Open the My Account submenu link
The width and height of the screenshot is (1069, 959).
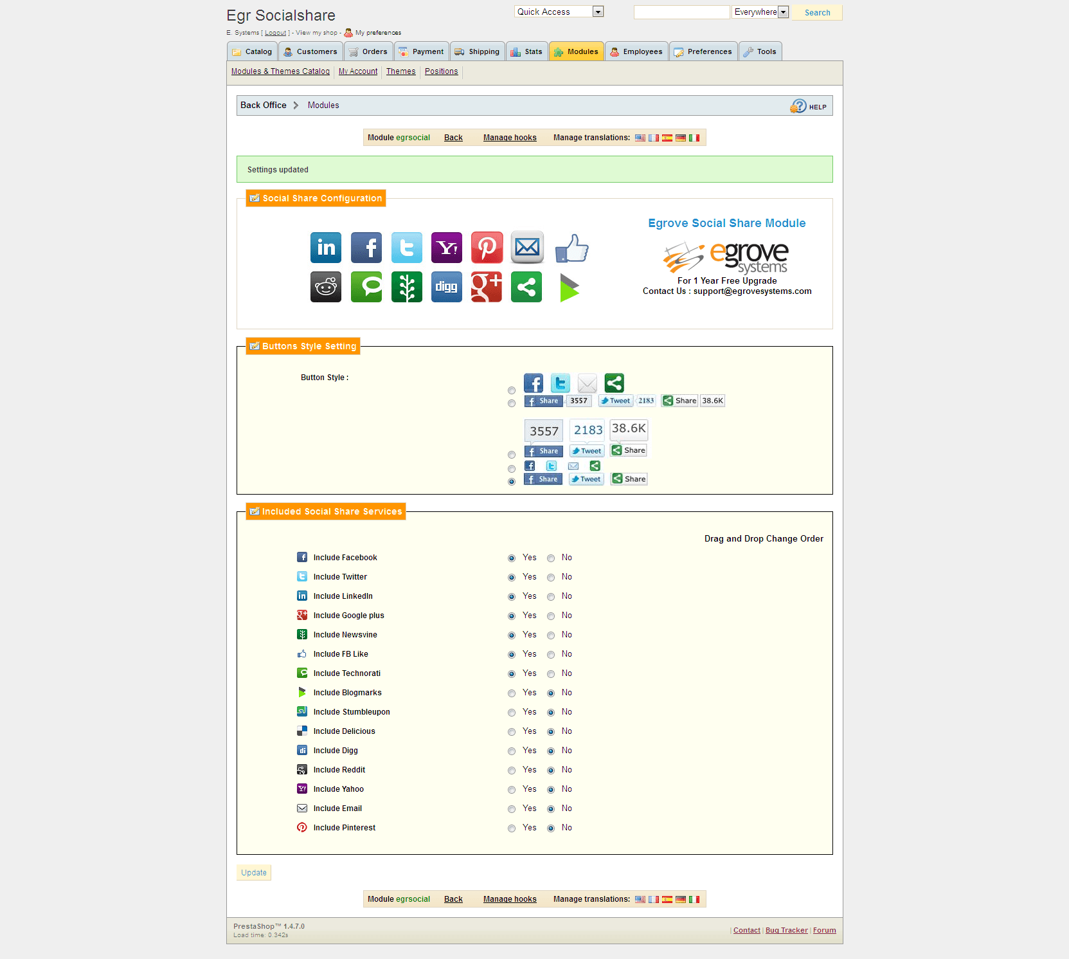click(x=358, y=71)
